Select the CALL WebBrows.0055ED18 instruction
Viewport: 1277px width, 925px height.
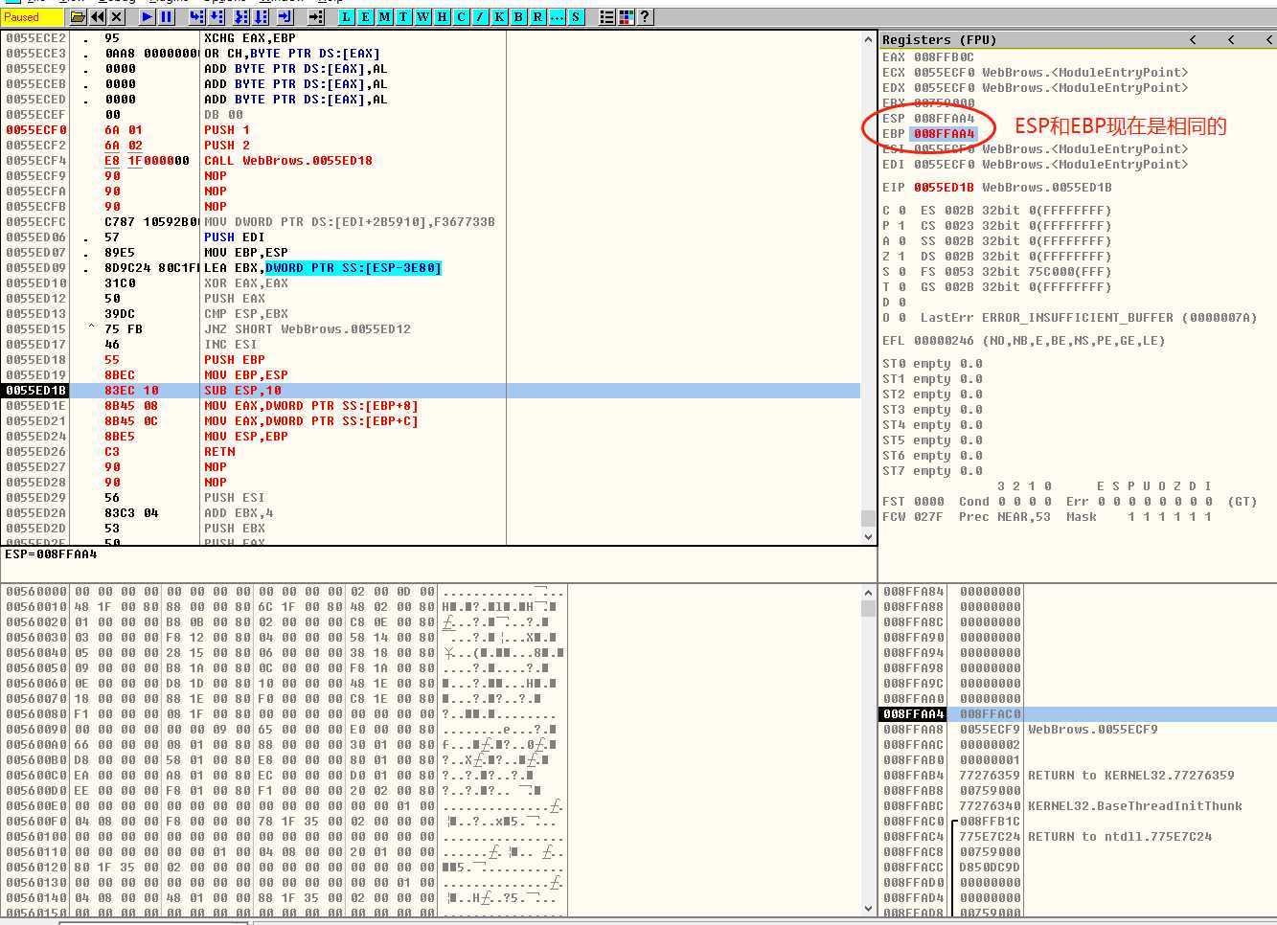coord(431,161)
